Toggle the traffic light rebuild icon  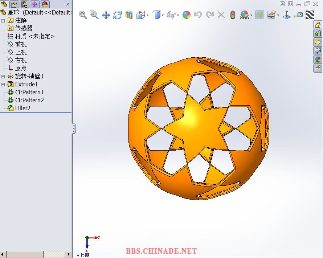[233, 15]
